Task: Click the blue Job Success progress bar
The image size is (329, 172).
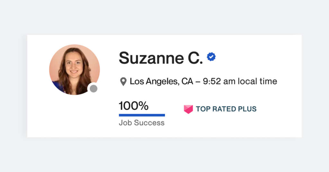Action: (142, 115)
